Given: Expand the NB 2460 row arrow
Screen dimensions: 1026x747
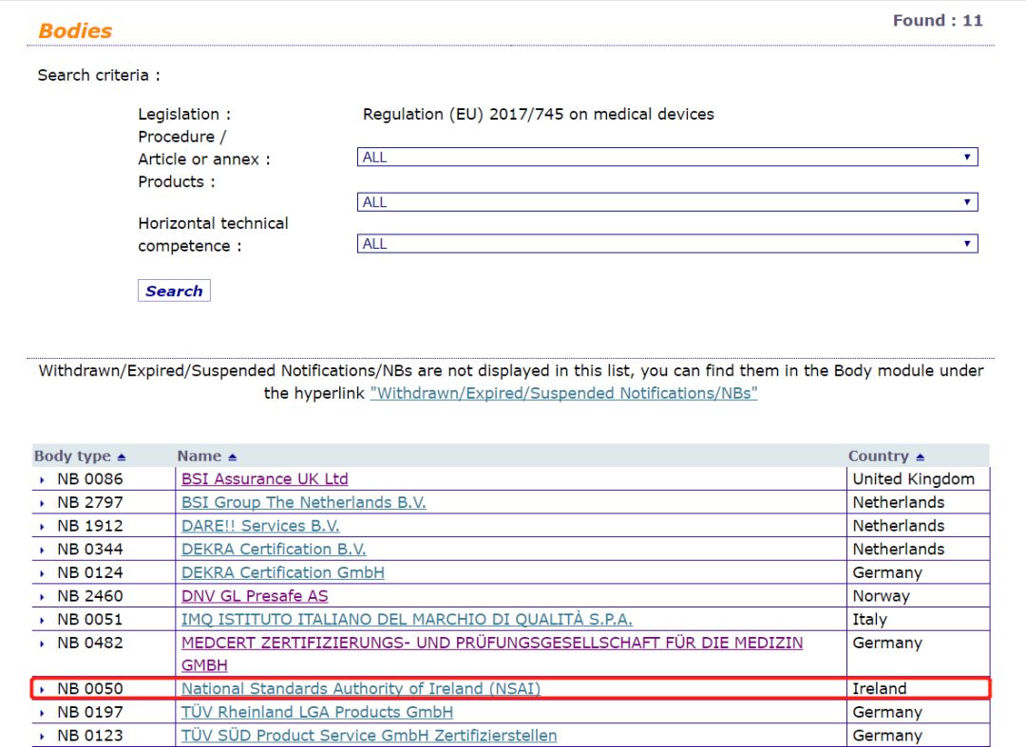Looking at the screenshot, I should click(43, 597).
